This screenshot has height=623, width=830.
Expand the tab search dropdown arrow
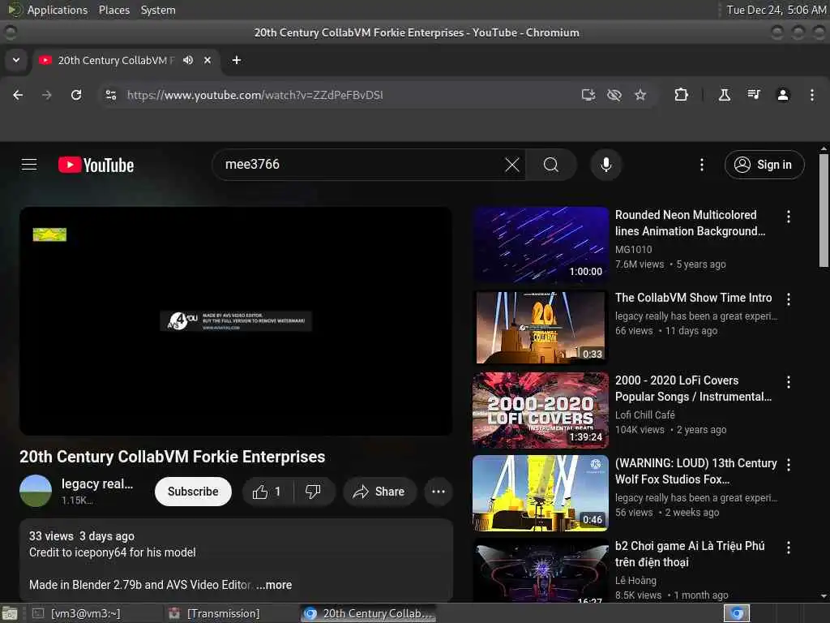point(16,60)
